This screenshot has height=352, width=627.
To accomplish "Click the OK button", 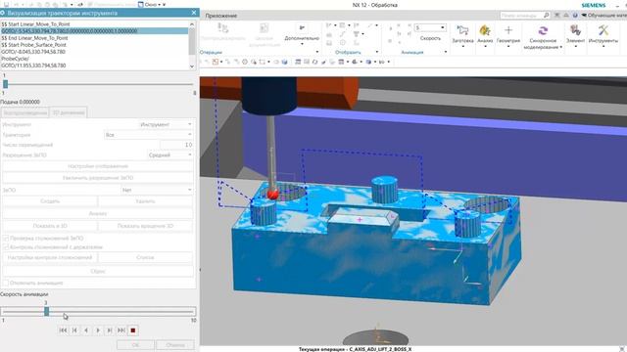I will pyautogui.click(x=135, y=345).
